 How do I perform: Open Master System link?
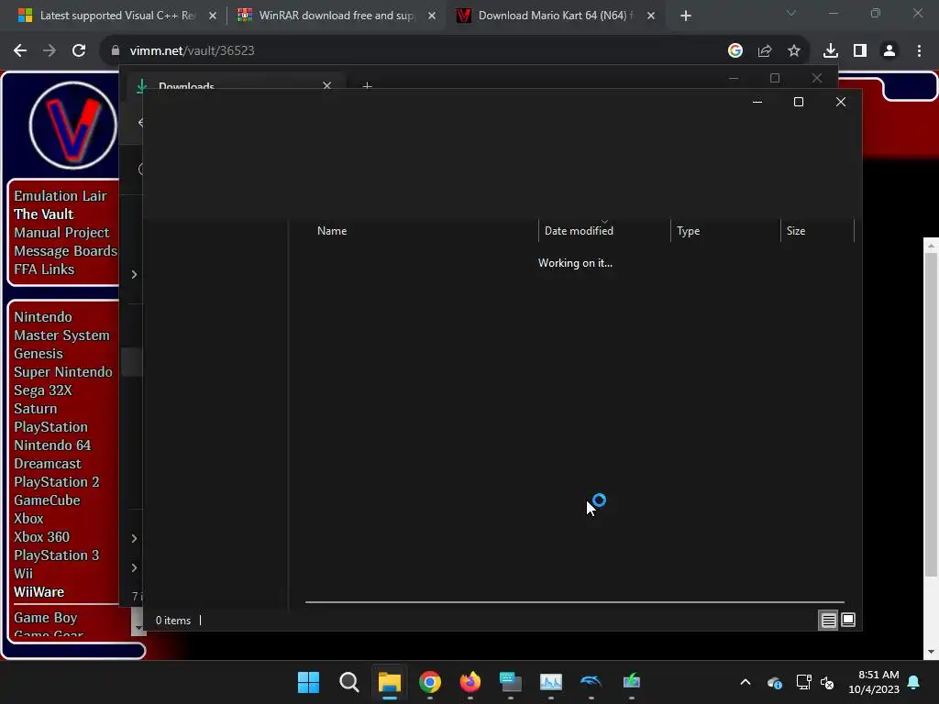coord(61,335)
